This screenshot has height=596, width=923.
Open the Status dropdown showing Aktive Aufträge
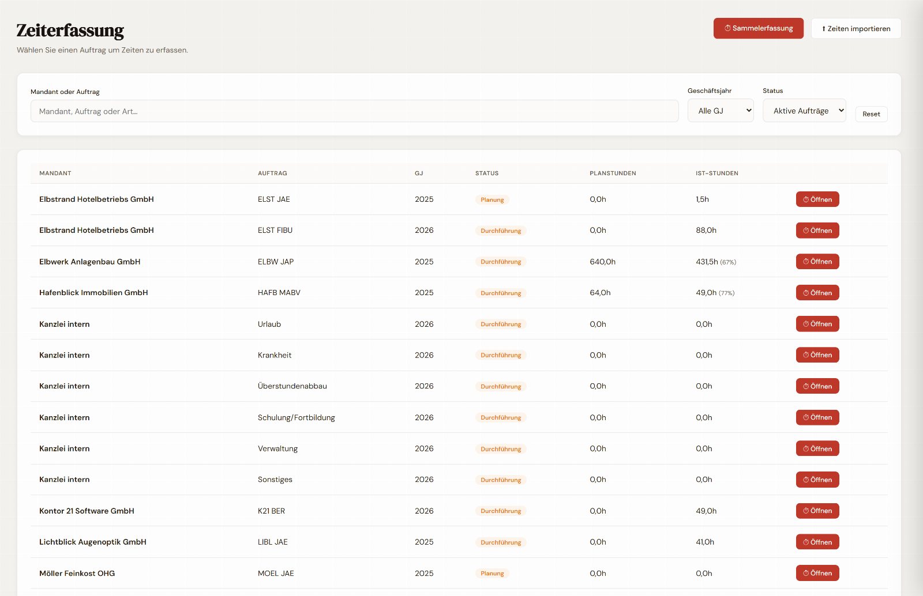[x=804, y=111]
